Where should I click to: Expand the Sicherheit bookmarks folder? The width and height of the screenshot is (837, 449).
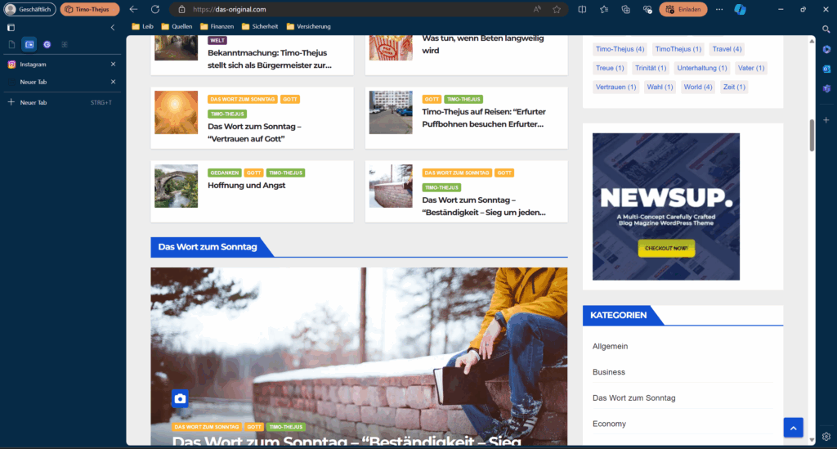point(260,26)
